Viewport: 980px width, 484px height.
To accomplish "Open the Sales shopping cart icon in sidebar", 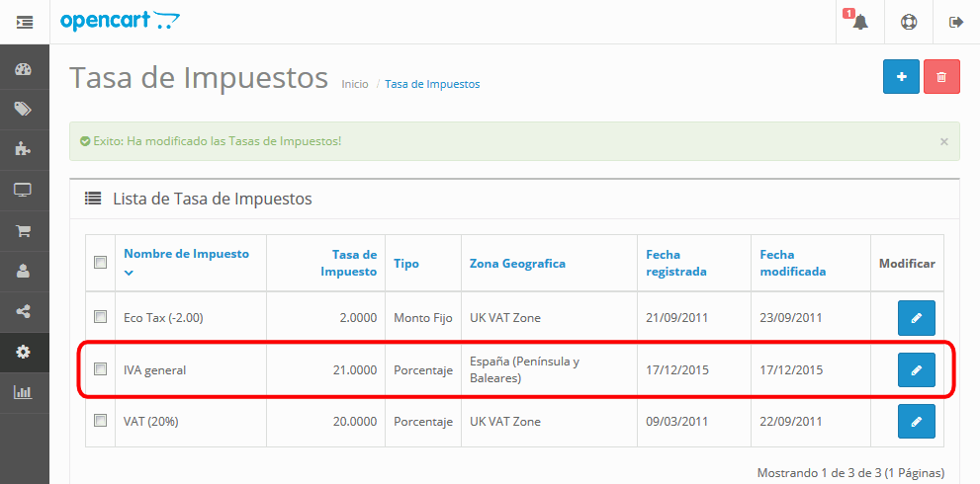I will [x=23, y=230].
